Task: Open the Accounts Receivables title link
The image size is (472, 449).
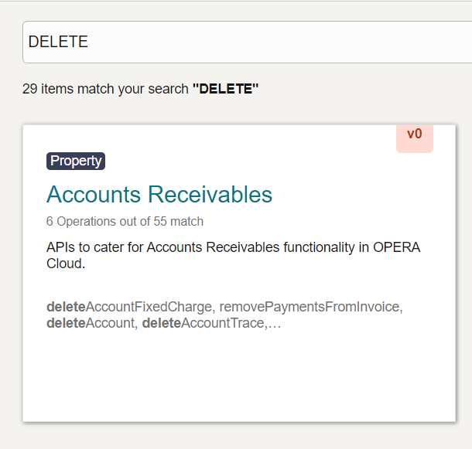Action: (159, 194)
